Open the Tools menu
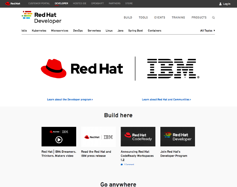 143,17
